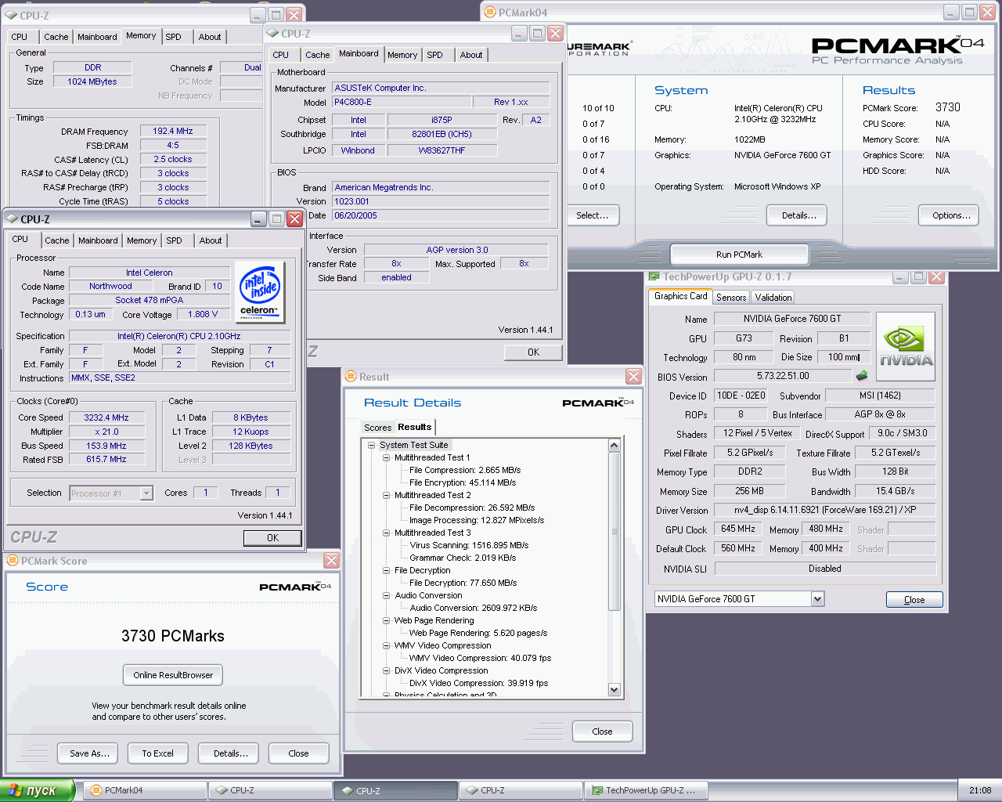Minimize the PCMark04 window
Viewport: 1002px width, 802px height.
pos(951,13)
